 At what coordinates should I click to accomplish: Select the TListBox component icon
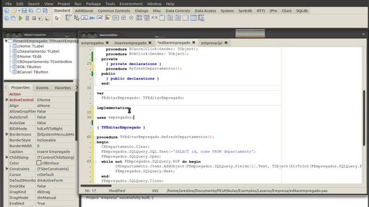pyautogui.click(x=139, y=18)
